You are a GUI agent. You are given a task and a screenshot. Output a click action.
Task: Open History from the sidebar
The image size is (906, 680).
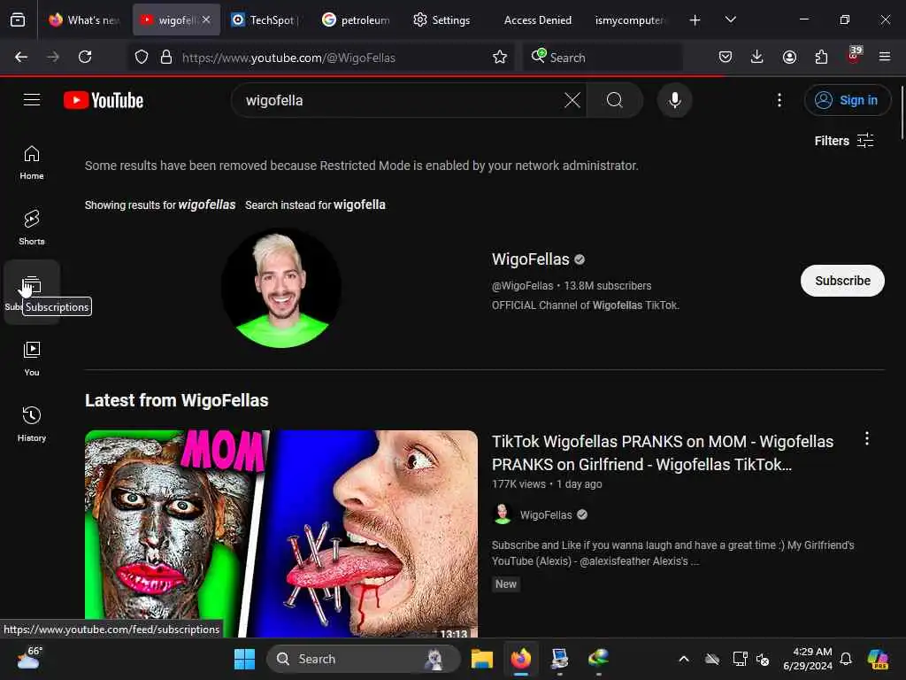click(x=32, y=424)
